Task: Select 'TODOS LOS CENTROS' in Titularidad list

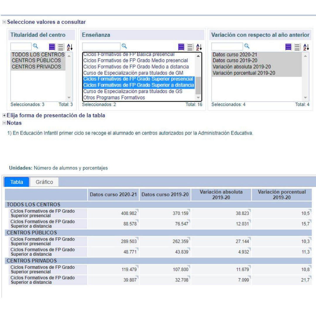Action: (x=38, y=55)
